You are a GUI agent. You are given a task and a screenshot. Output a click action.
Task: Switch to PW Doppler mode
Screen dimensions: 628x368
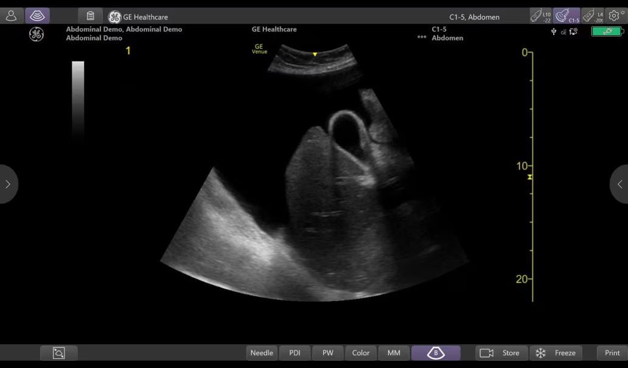(328, 353)
